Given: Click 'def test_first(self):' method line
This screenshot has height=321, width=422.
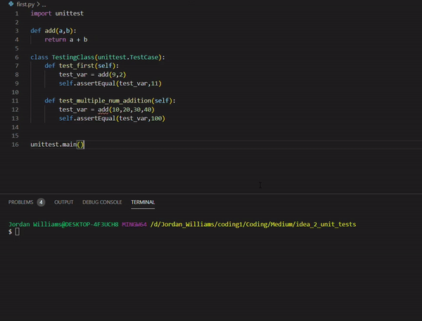Looking at the screenshot, I should [x=82, y=66].
